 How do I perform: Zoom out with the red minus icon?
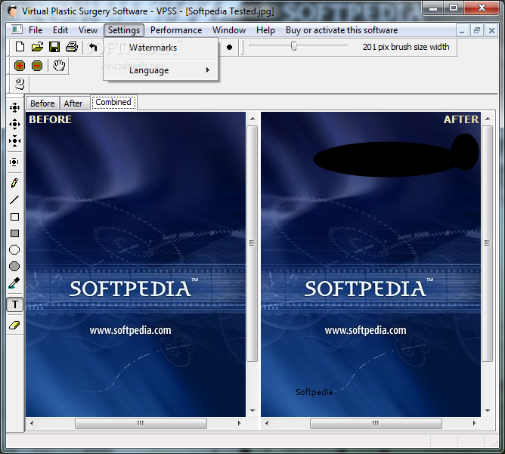(37, 66)
